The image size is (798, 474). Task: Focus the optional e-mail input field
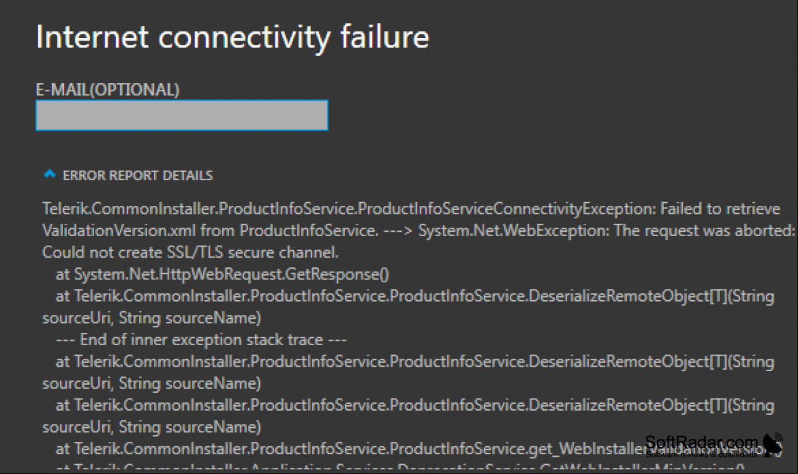tap(182, 115)
